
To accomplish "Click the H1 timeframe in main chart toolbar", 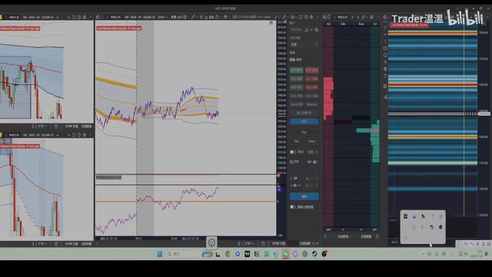I will tap(140, 17).
